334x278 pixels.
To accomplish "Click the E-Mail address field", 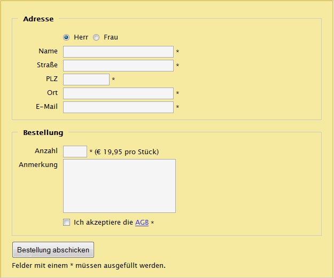I will (x=118, y=107).
